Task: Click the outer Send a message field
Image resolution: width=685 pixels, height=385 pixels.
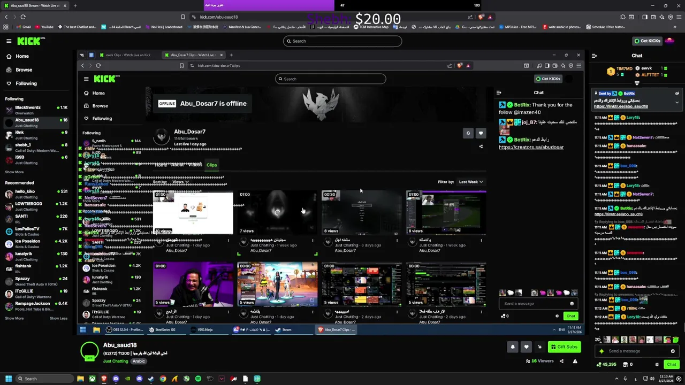Action: pyautogui.click(x=637, y=351)
